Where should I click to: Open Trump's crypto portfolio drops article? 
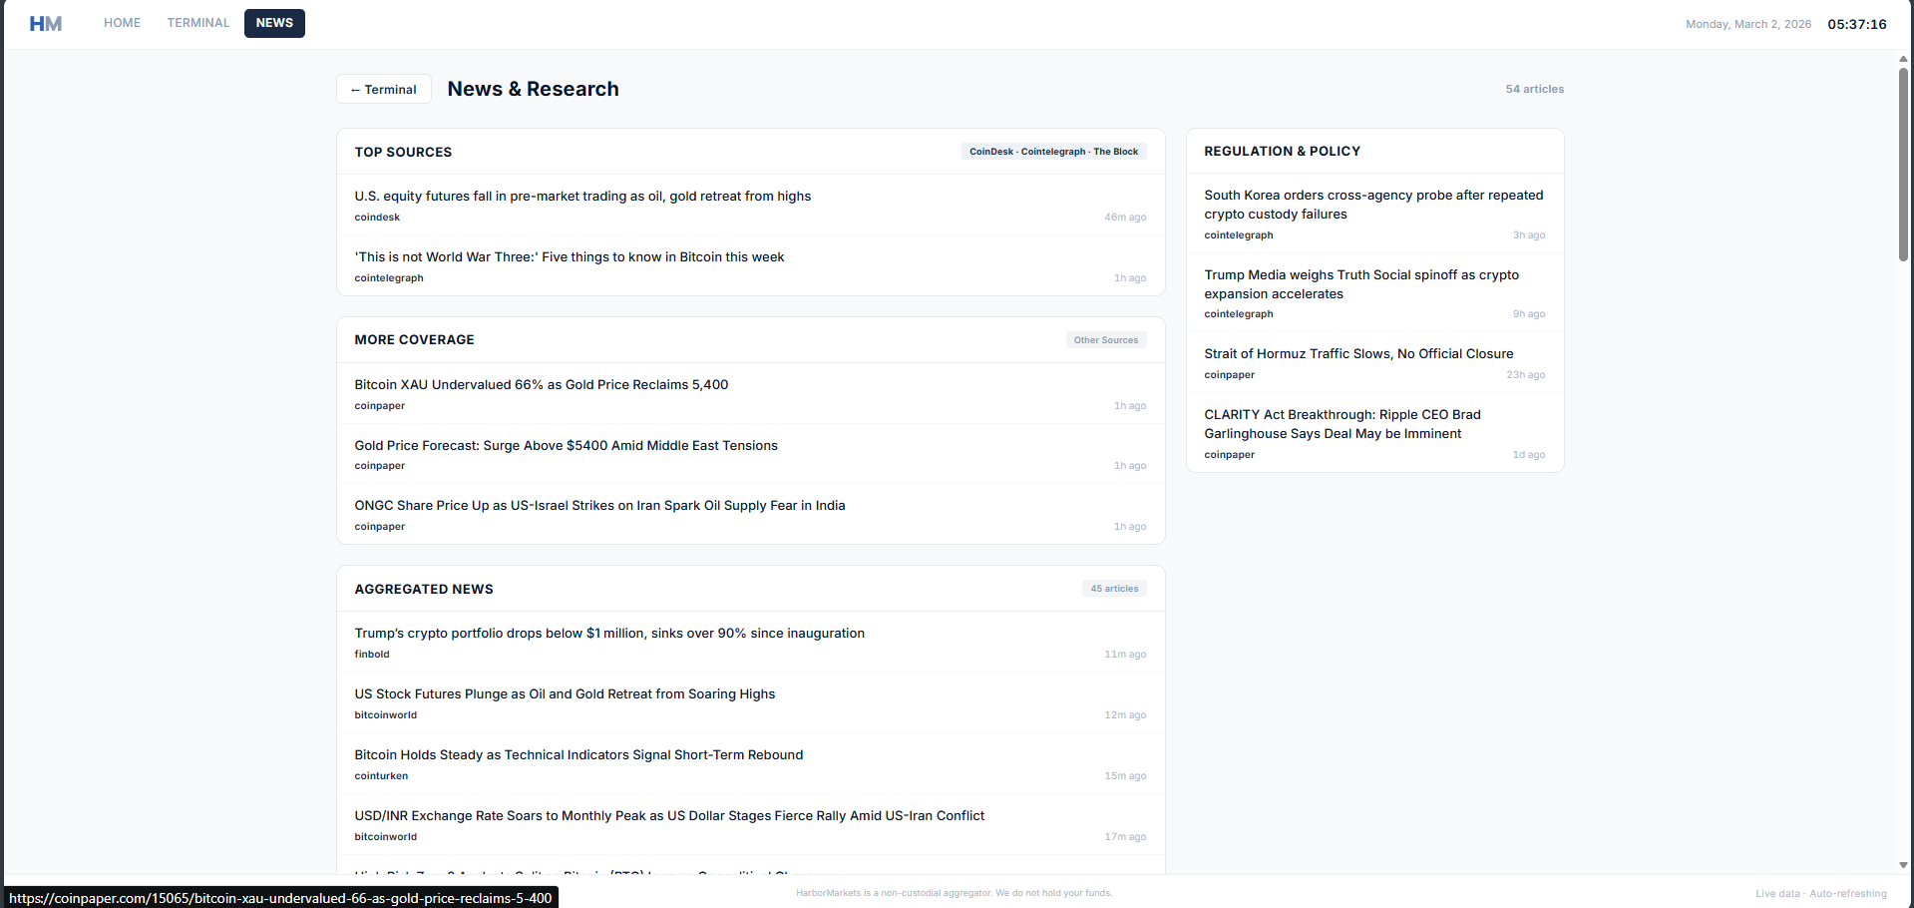pyautogui.click(x=609, y=633)
